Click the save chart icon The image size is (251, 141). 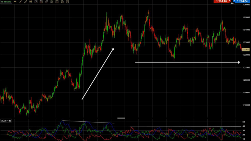(67, 2)
